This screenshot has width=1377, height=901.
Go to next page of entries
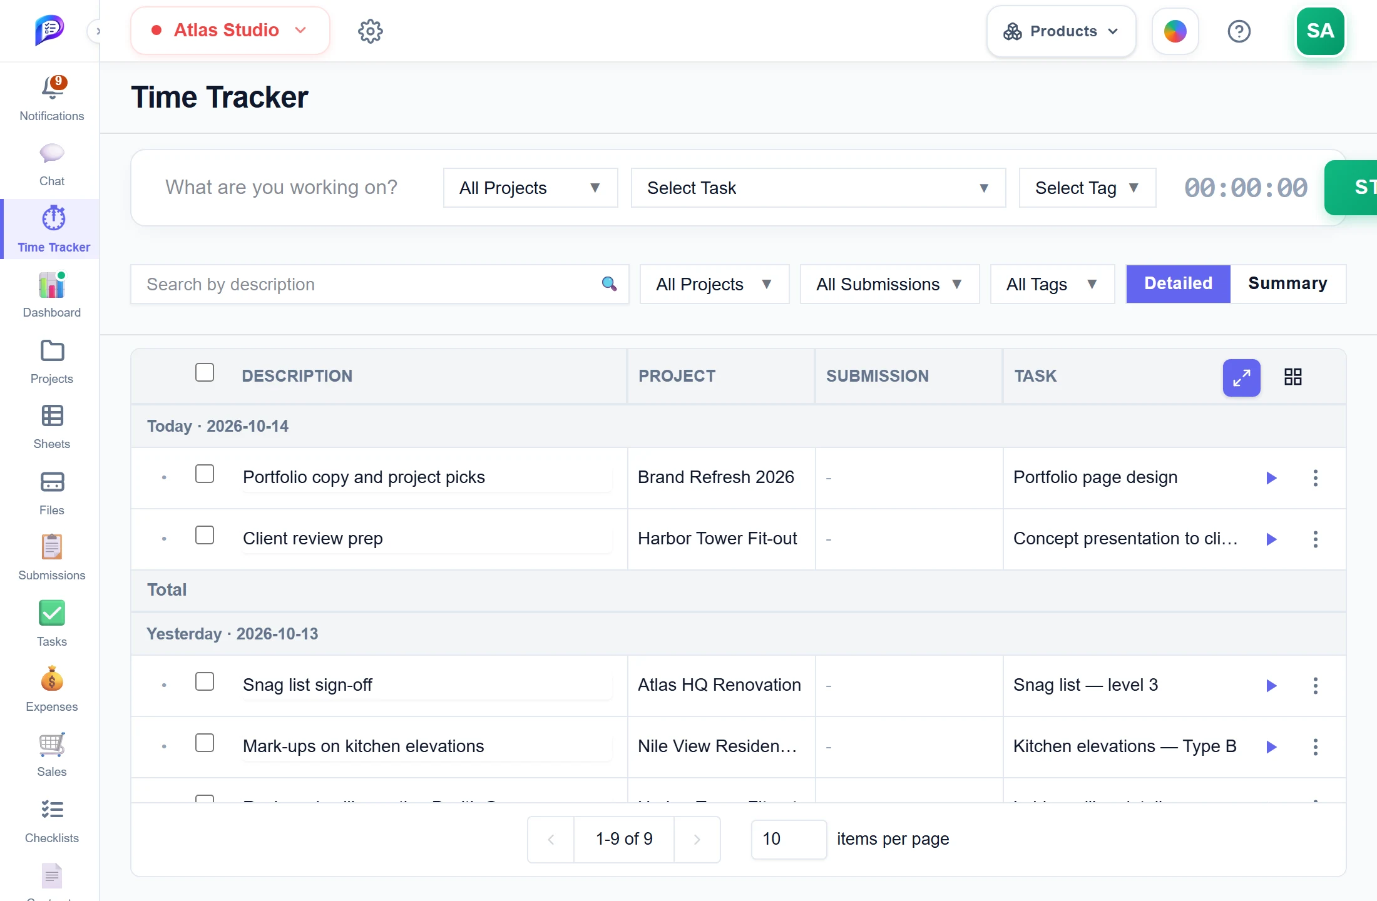point(697,839)
